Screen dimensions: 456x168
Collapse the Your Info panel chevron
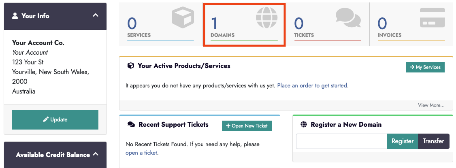[x=96, y=15]
